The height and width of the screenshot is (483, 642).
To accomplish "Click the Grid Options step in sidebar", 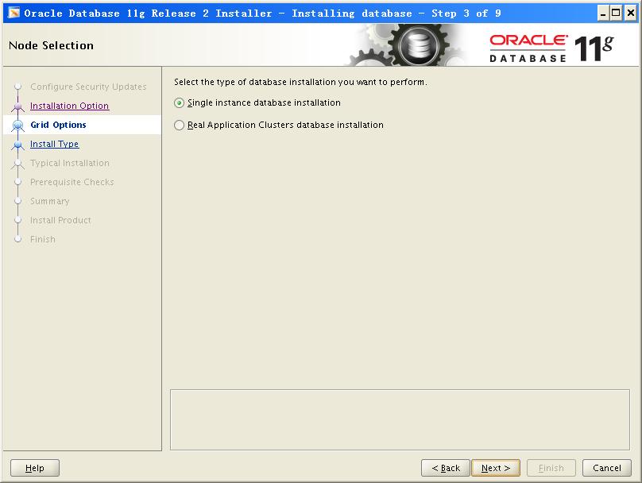I will pos(58,125).
